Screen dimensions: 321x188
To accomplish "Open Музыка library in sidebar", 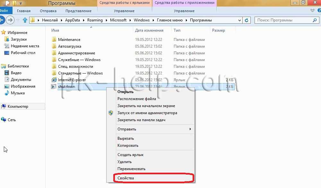I will click(x=6, y=93).
